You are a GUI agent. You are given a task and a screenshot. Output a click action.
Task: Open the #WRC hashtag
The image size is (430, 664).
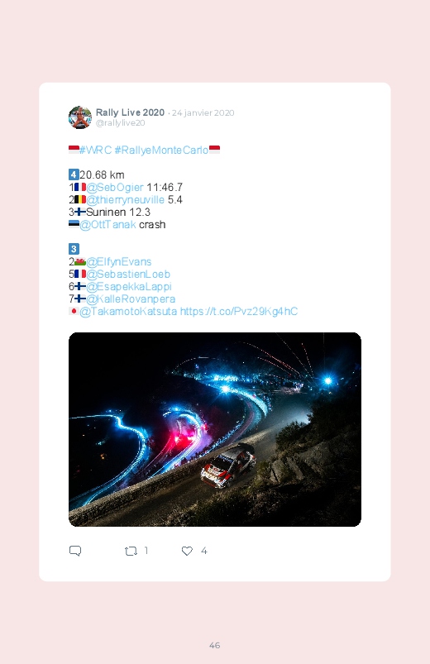click(95, 150)
